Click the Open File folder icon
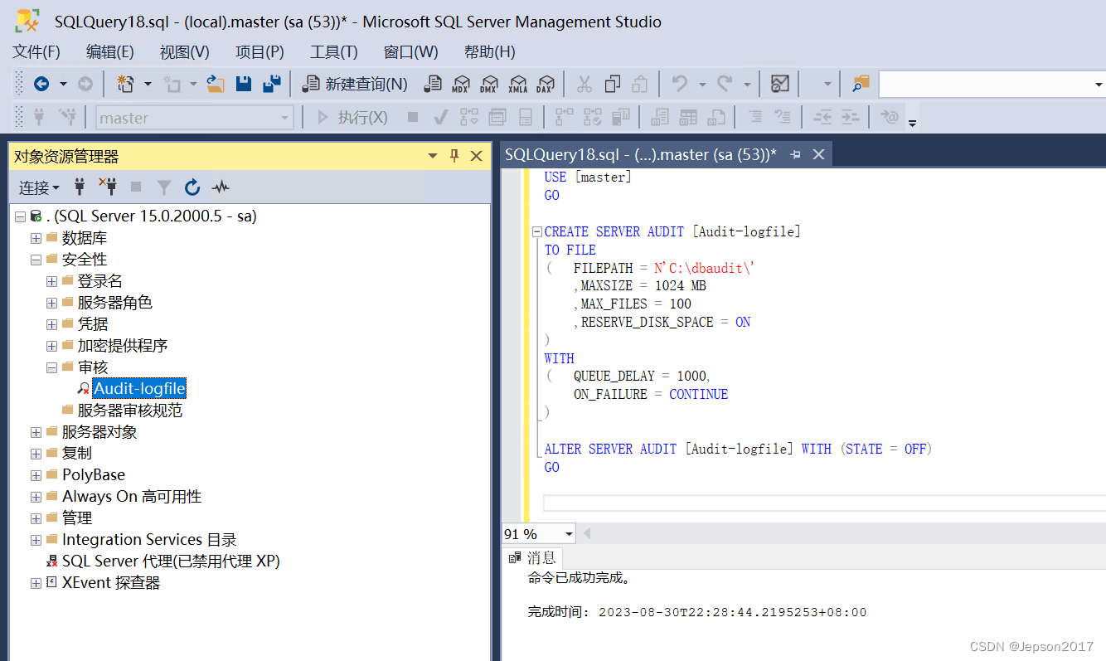 point(216,84)
